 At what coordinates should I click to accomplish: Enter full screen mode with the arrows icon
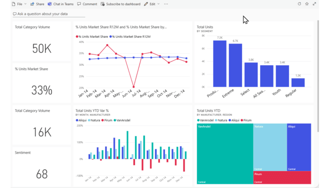[x=314, y=4]
